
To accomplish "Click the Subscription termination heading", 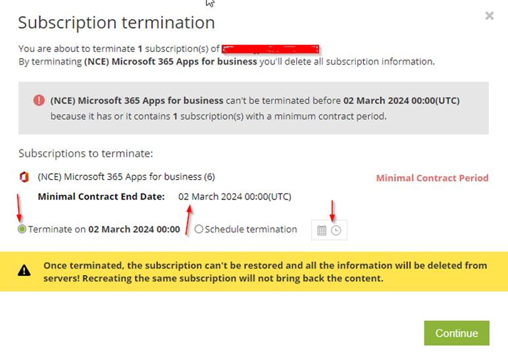I will (116, 22).
